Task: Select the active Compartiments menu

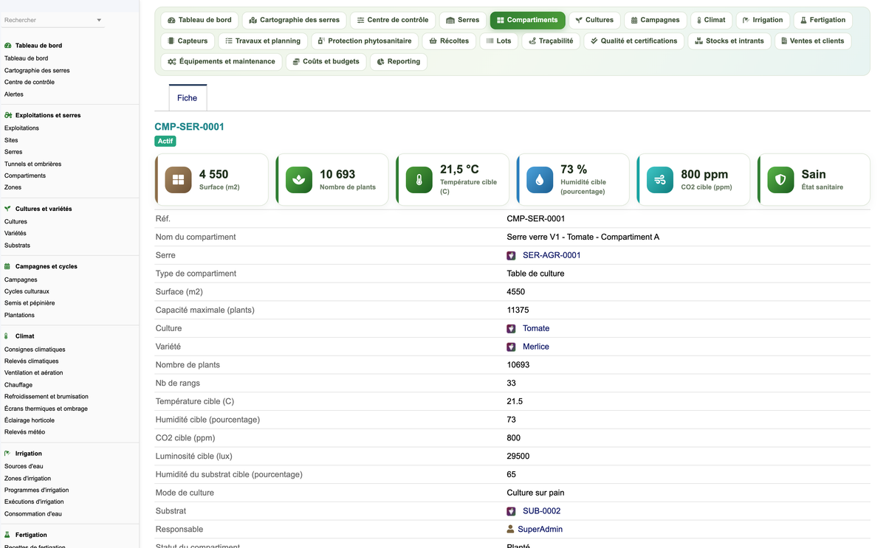Action: pyautogui.click(x=527, y=20)
